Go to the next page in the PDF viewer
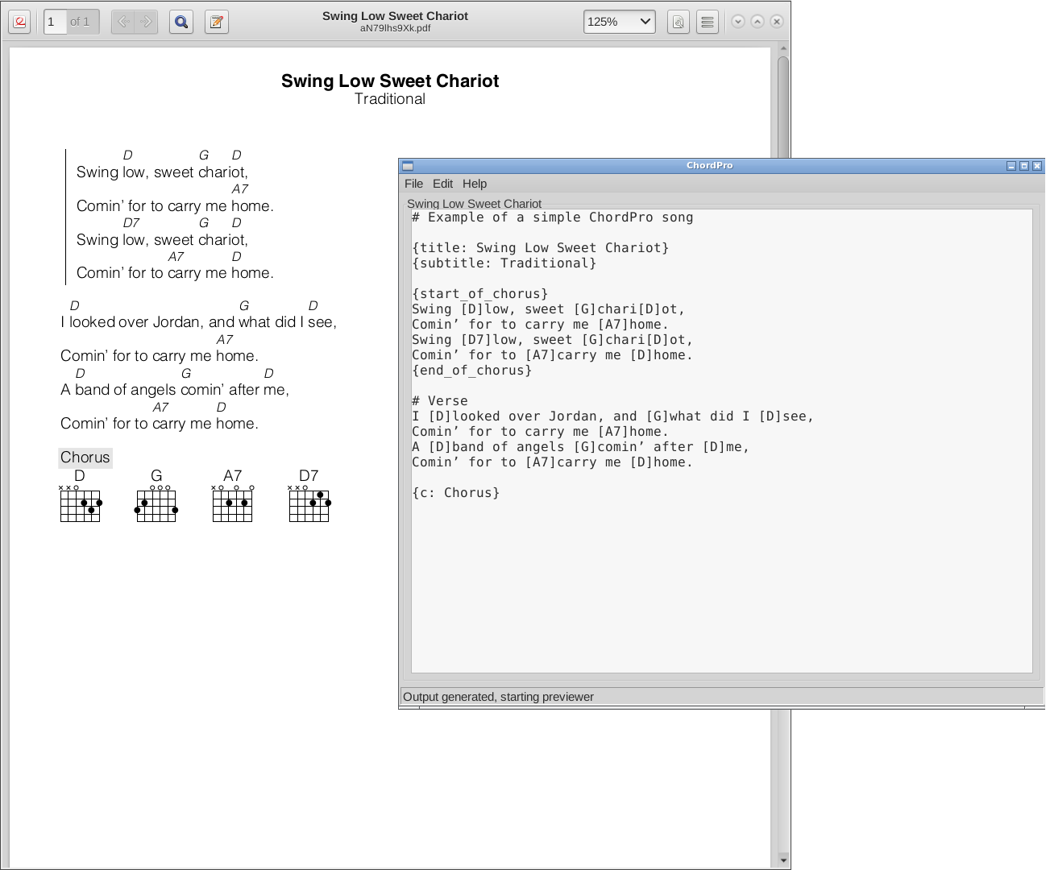This screenshot has height=870, width=1046. click(x=146, y=22)
